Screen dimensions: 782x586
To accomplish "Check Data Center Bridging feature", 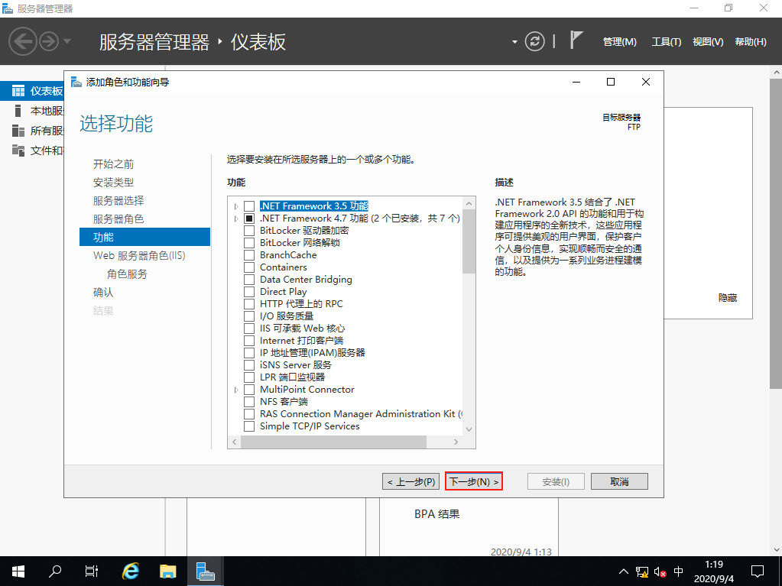I will (249, 280).
